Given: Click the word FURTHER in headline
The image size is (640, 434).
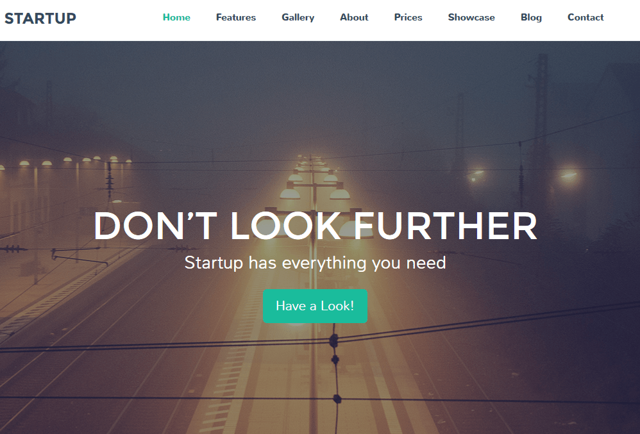Looking at the screenshot, I should coord(445,226).
